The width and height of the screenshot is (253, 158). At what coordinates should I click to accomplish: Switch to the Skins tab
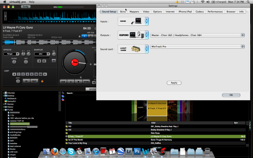click(x=123, y=12)
